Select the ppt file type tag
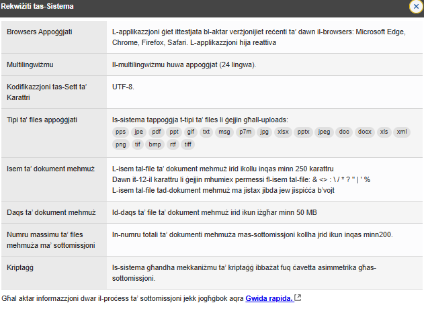Screen dimensions: 424x309 click(x=174, y=132)
